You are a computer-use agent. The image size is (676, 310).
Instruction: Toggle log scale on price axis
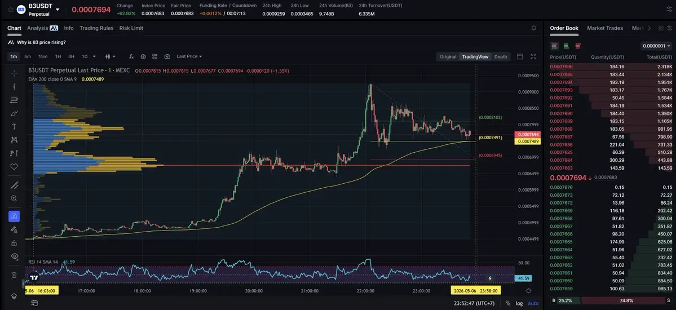519,303
